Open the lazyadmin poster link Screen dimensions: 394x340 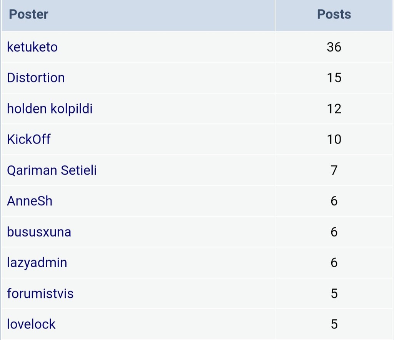[37, 263]
